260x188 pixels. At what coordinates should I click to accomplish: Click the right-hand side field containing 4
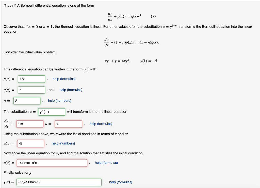tap(68, 124)
